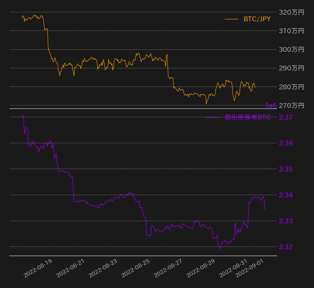Image resolution: width=314 pixels, height=288 pixels.
Task: Click the 2022-08-23 date tick label
Action: 103,268
